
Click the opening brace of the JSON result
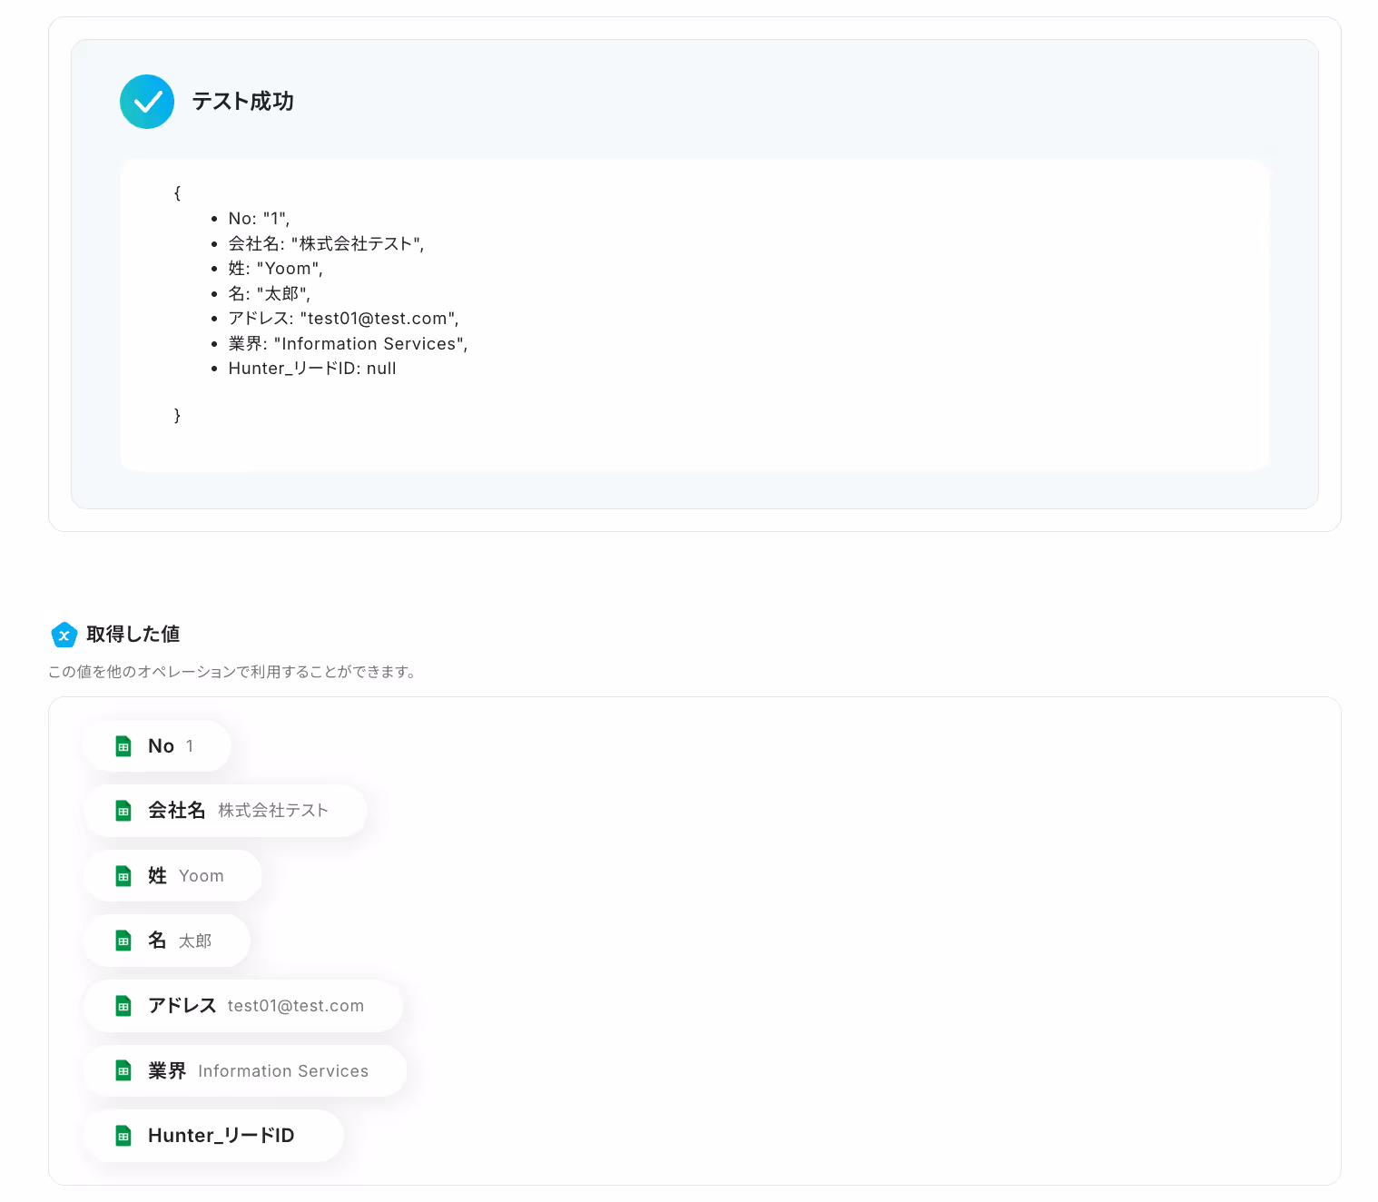click(x=177, y=193)
